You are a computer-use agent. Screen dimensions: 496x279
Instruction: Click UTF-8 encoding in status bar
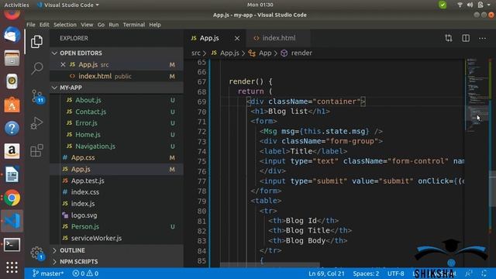(396, 274)
